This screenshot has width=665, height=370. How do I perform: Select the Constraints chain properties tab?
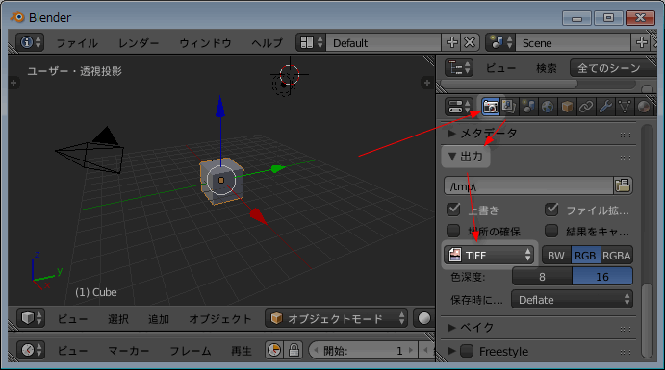coord(586,107)
